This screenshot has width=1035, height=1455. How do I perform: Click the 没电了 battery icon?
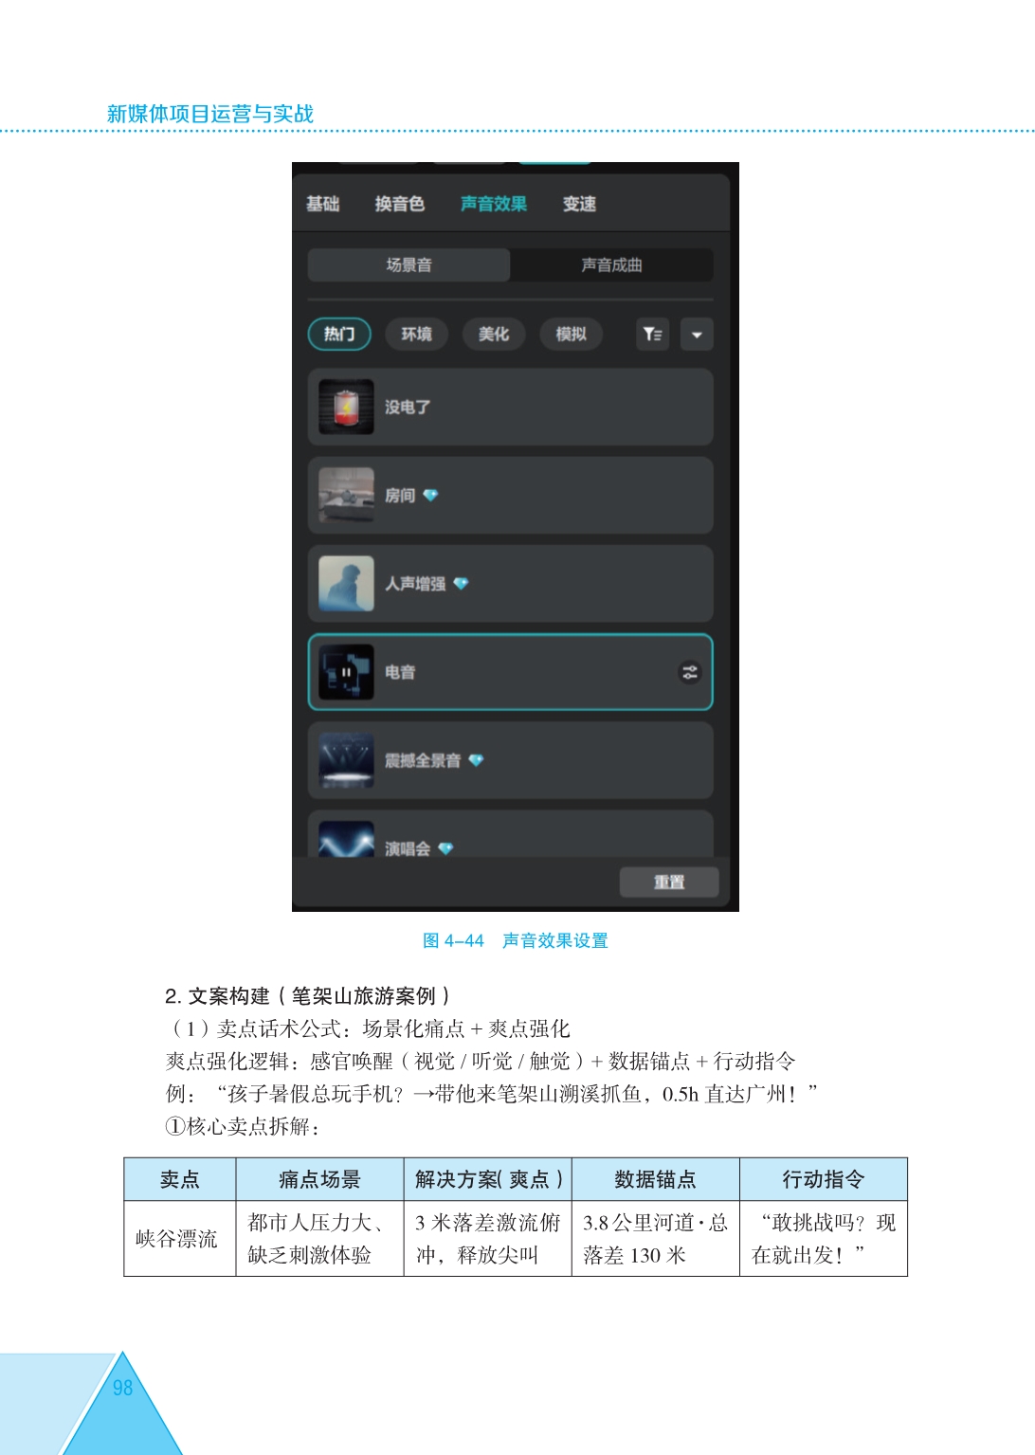click(x=346, y=407)
